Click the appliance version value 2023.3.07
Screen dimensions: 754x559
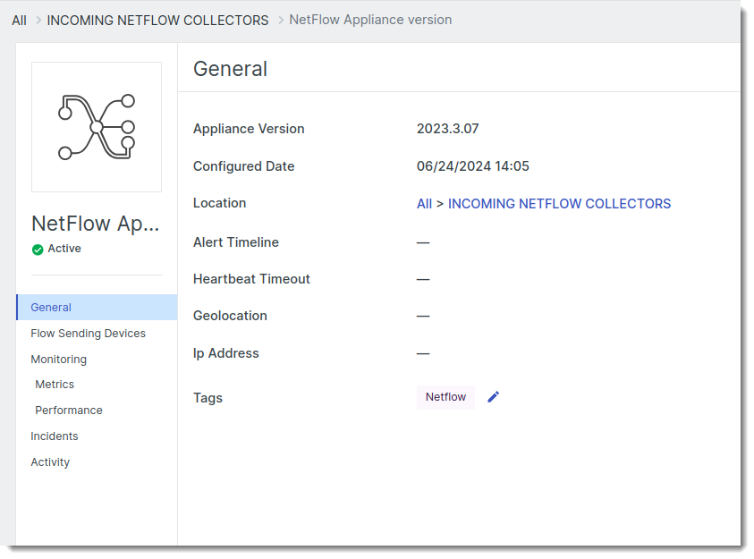point(448,129)
